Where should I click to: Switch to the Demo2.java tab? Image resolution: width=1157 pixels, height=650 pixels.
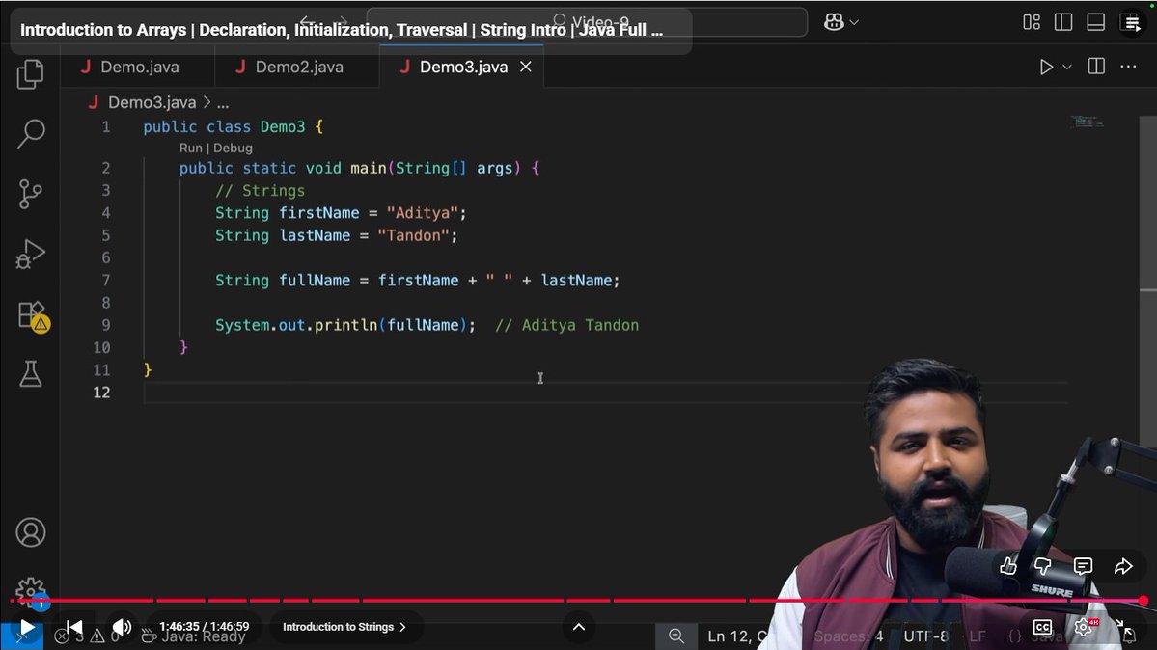[x=297, y=68]
